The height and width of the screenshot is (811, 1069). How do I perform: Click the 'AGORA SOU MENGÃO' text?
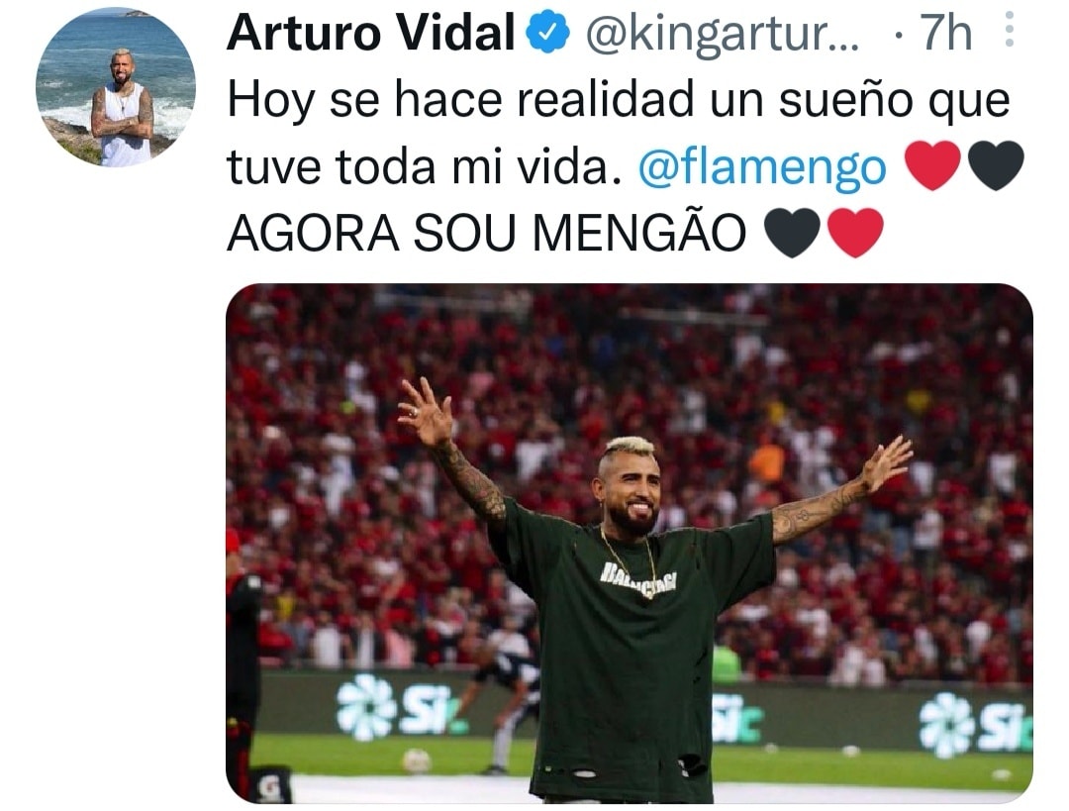point(487,234)
